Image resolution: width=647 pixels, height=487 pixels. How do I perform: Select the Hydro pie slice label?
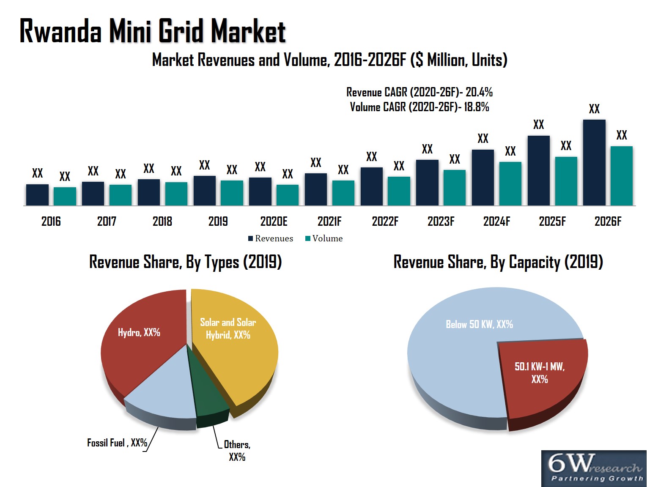pos(139,333)
